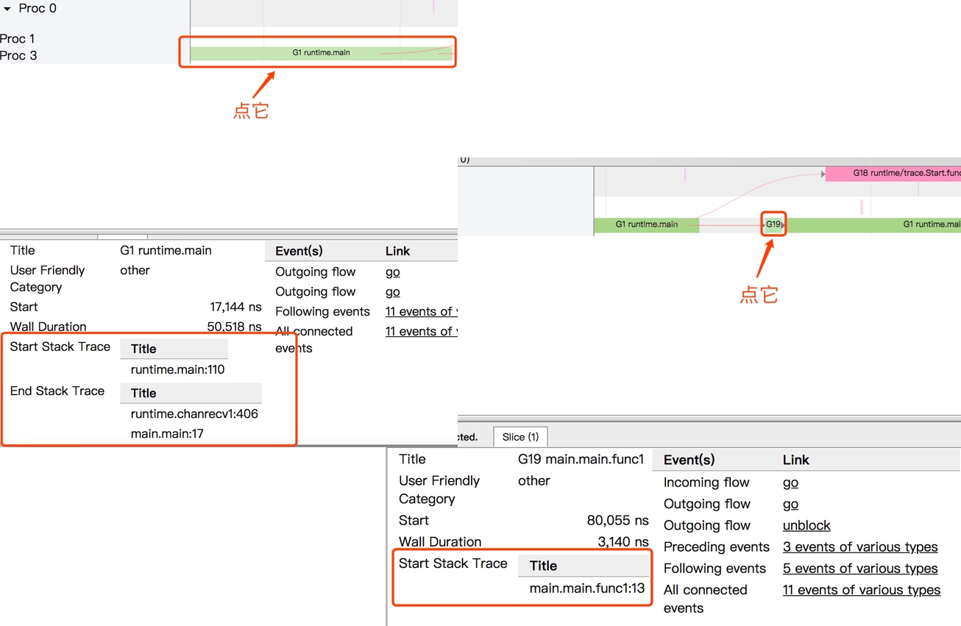This screenshot has width=961, height=626.
Task: Open '11 events of various types' connected events link
Action: (x=861, y=589)
